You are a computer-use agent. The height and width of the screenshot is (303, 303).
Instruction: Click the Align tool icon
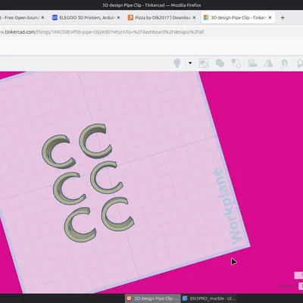[252, 63]
